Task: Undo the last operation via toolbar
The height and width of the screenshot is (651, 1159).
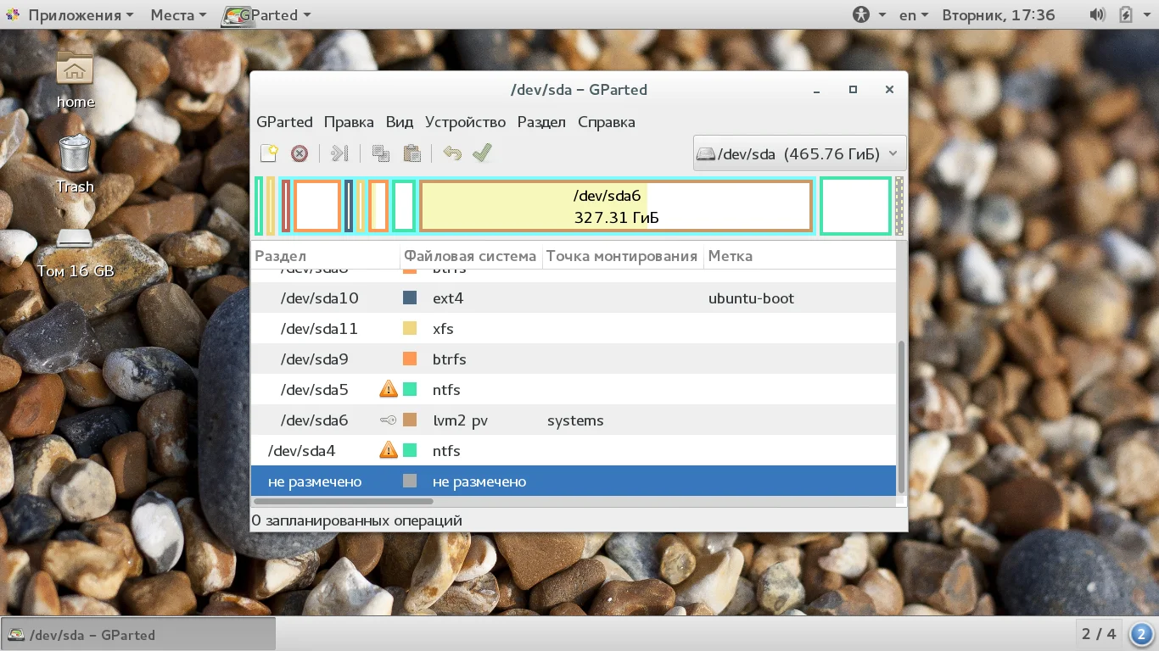Action: click(452, 153)
